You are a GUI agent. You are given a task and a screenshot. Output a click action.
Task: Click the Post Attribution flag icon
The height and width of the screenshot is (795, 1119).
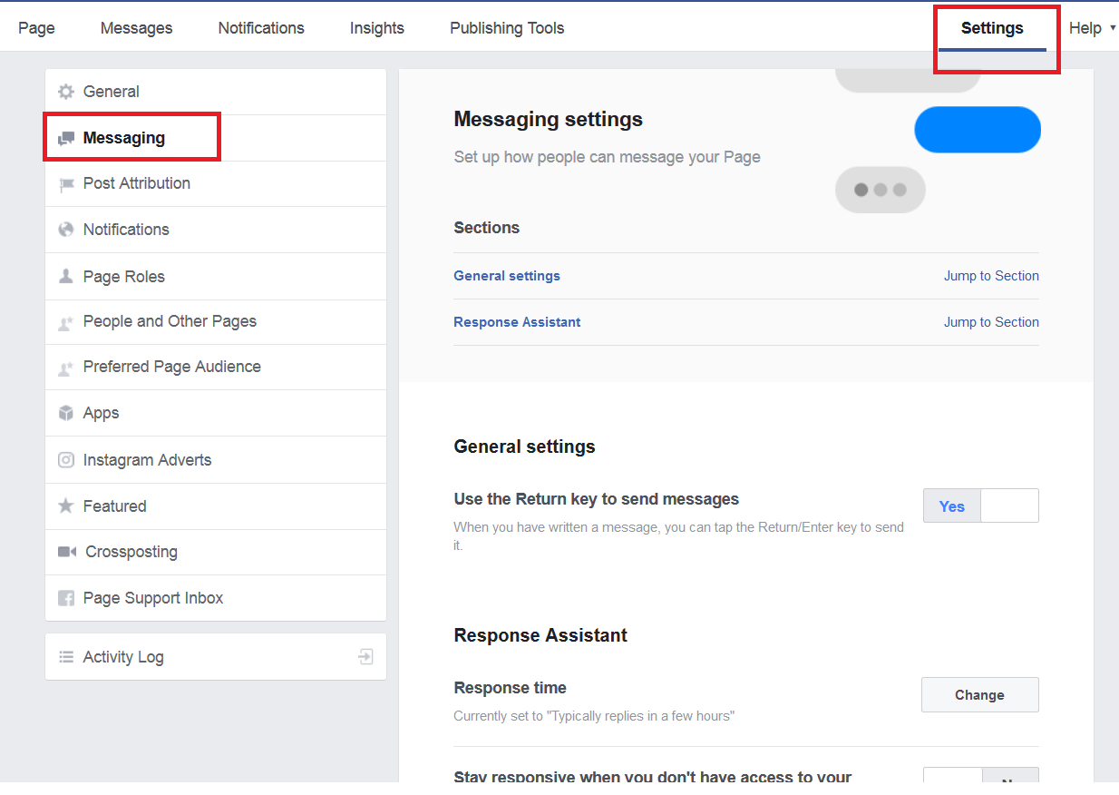pos(66,184)
